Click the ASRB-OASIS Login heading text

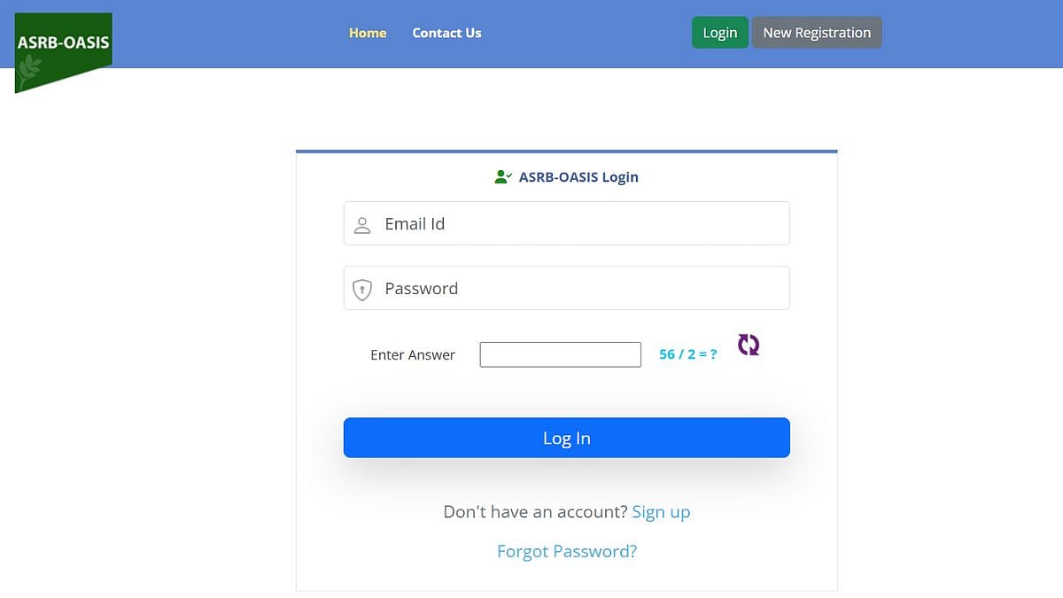(x=578, y=176)
